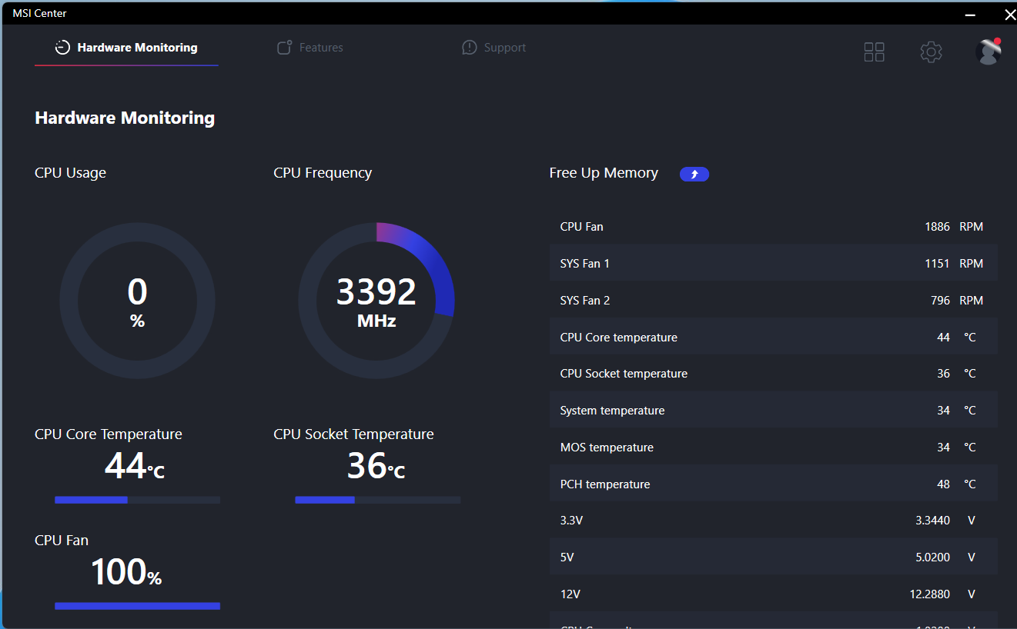Click the PCH temperature reading
1017x629 pixels.
(770, 484)
